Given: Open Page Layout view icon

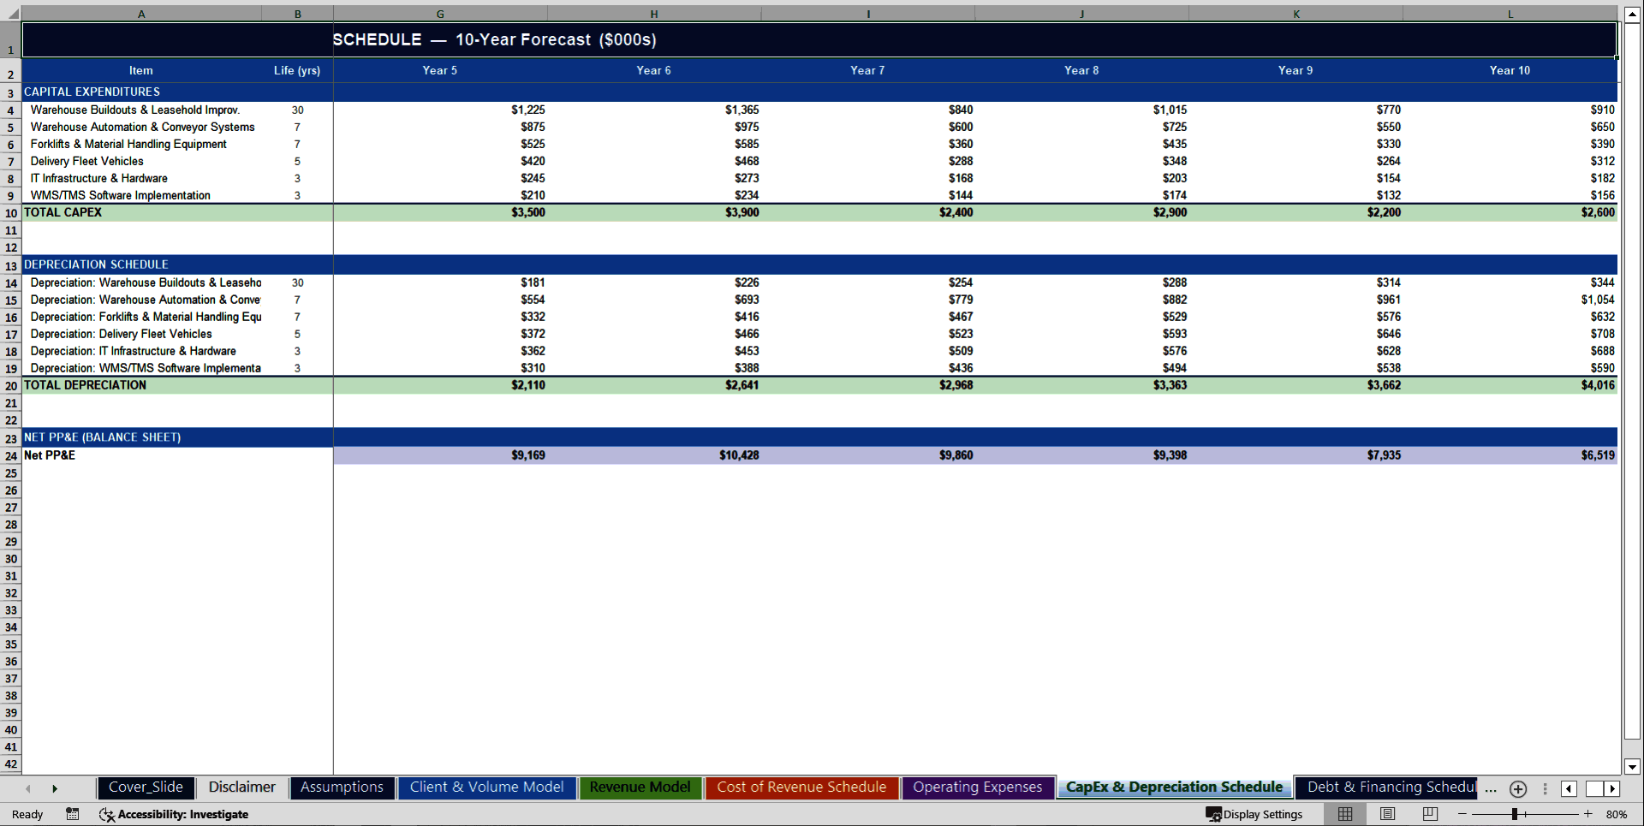Looking at the screenshot, I should click(1387, 814).
